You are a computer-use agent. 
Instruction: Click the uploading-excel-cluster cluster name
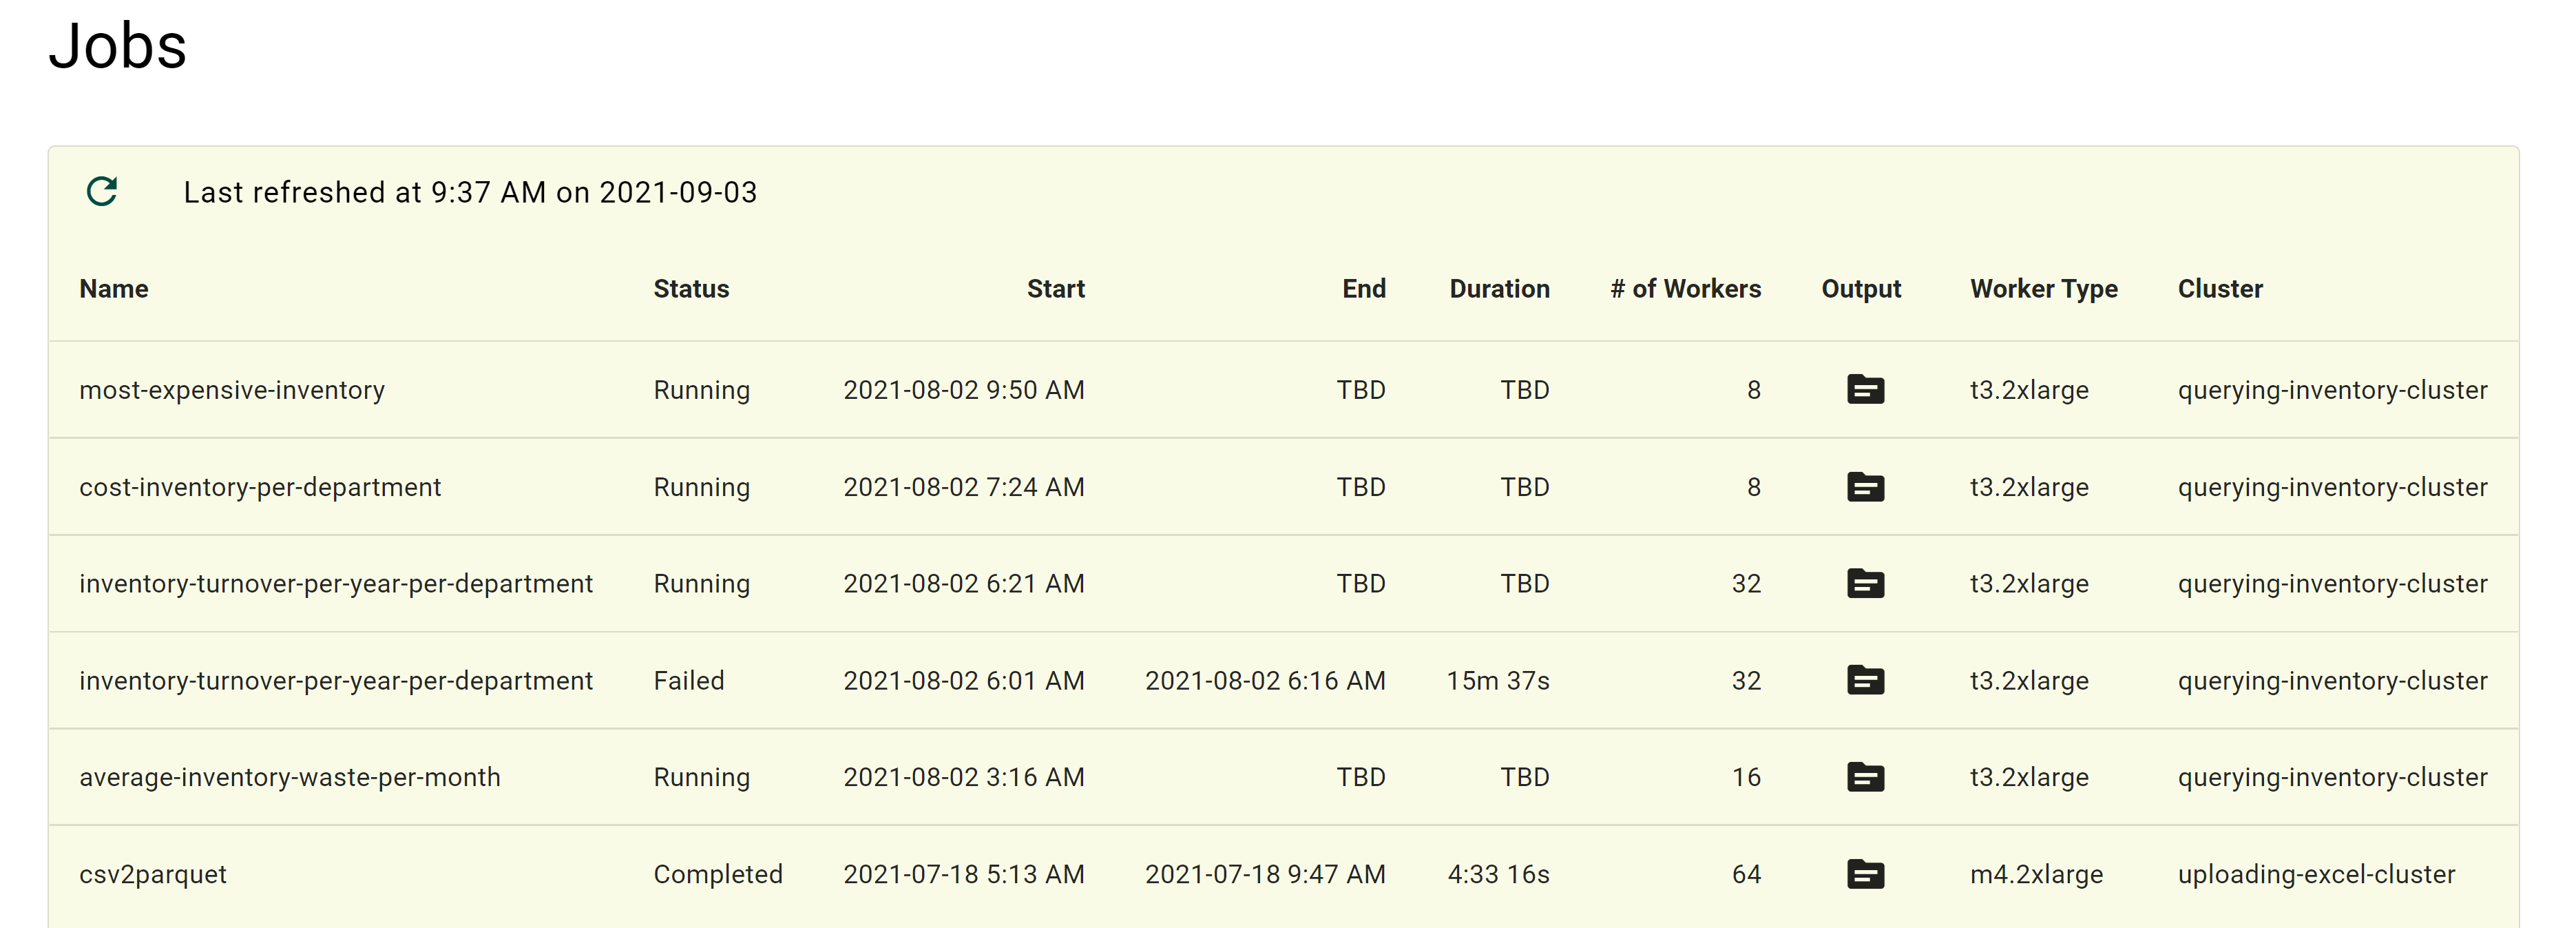pyautogui.click(x=2316, y=874)
